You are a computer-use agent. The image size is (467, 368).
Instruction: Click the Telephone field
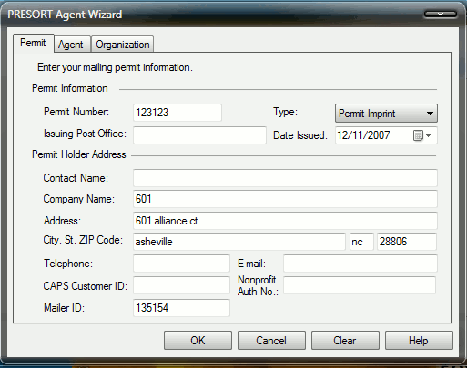click(181, 264)
